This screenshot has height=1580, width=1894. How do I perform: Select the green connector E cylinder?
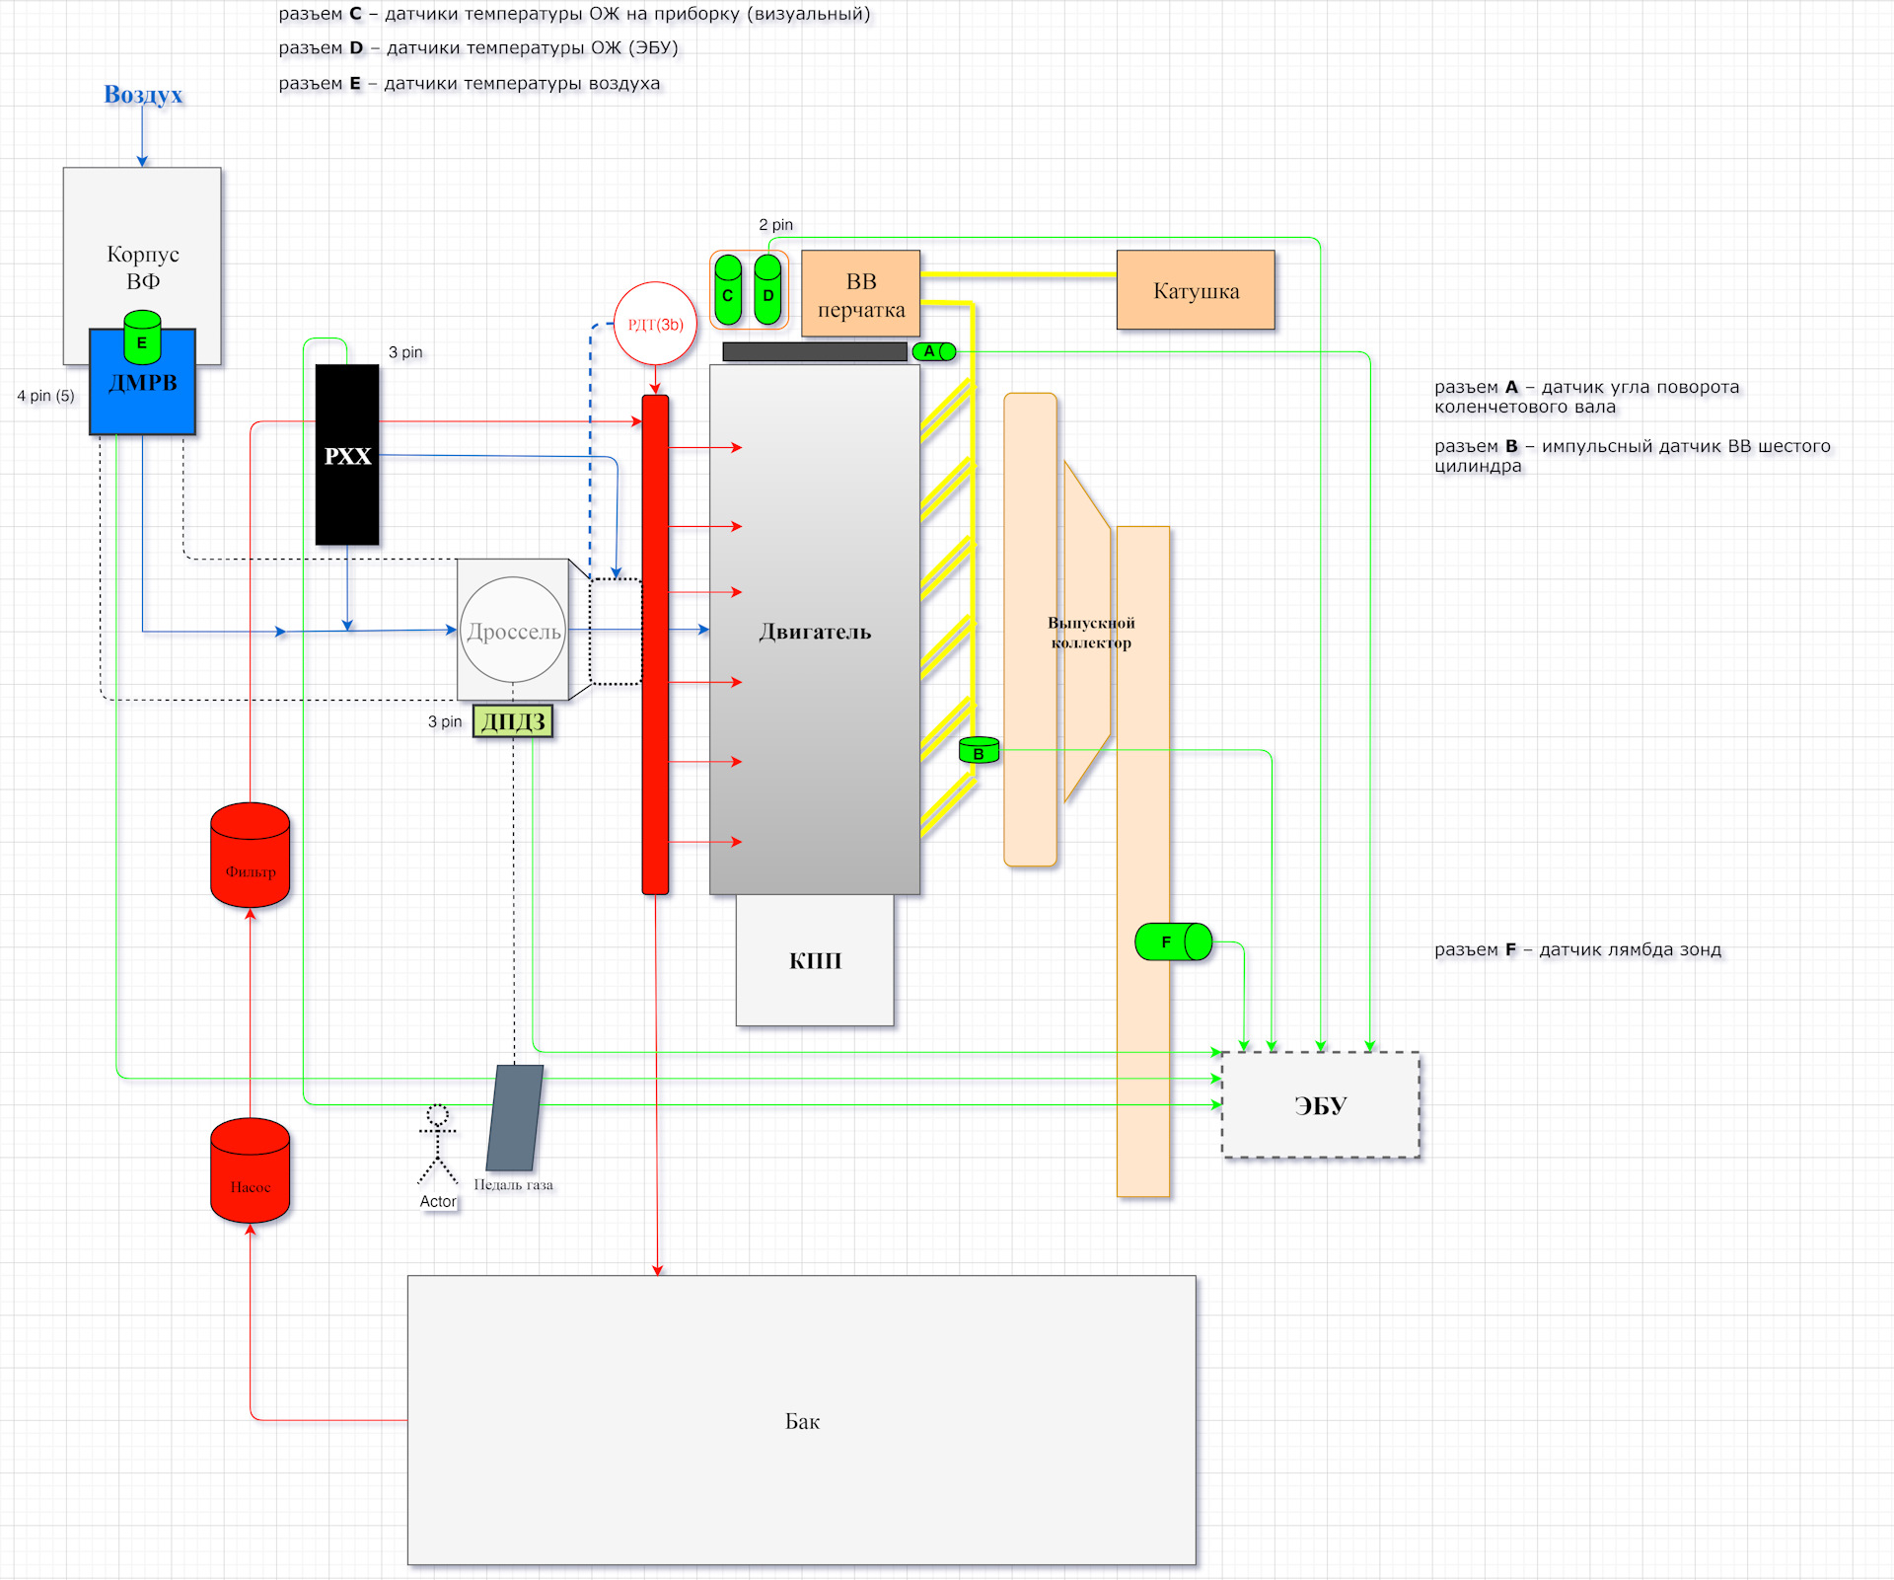[142, 338]
